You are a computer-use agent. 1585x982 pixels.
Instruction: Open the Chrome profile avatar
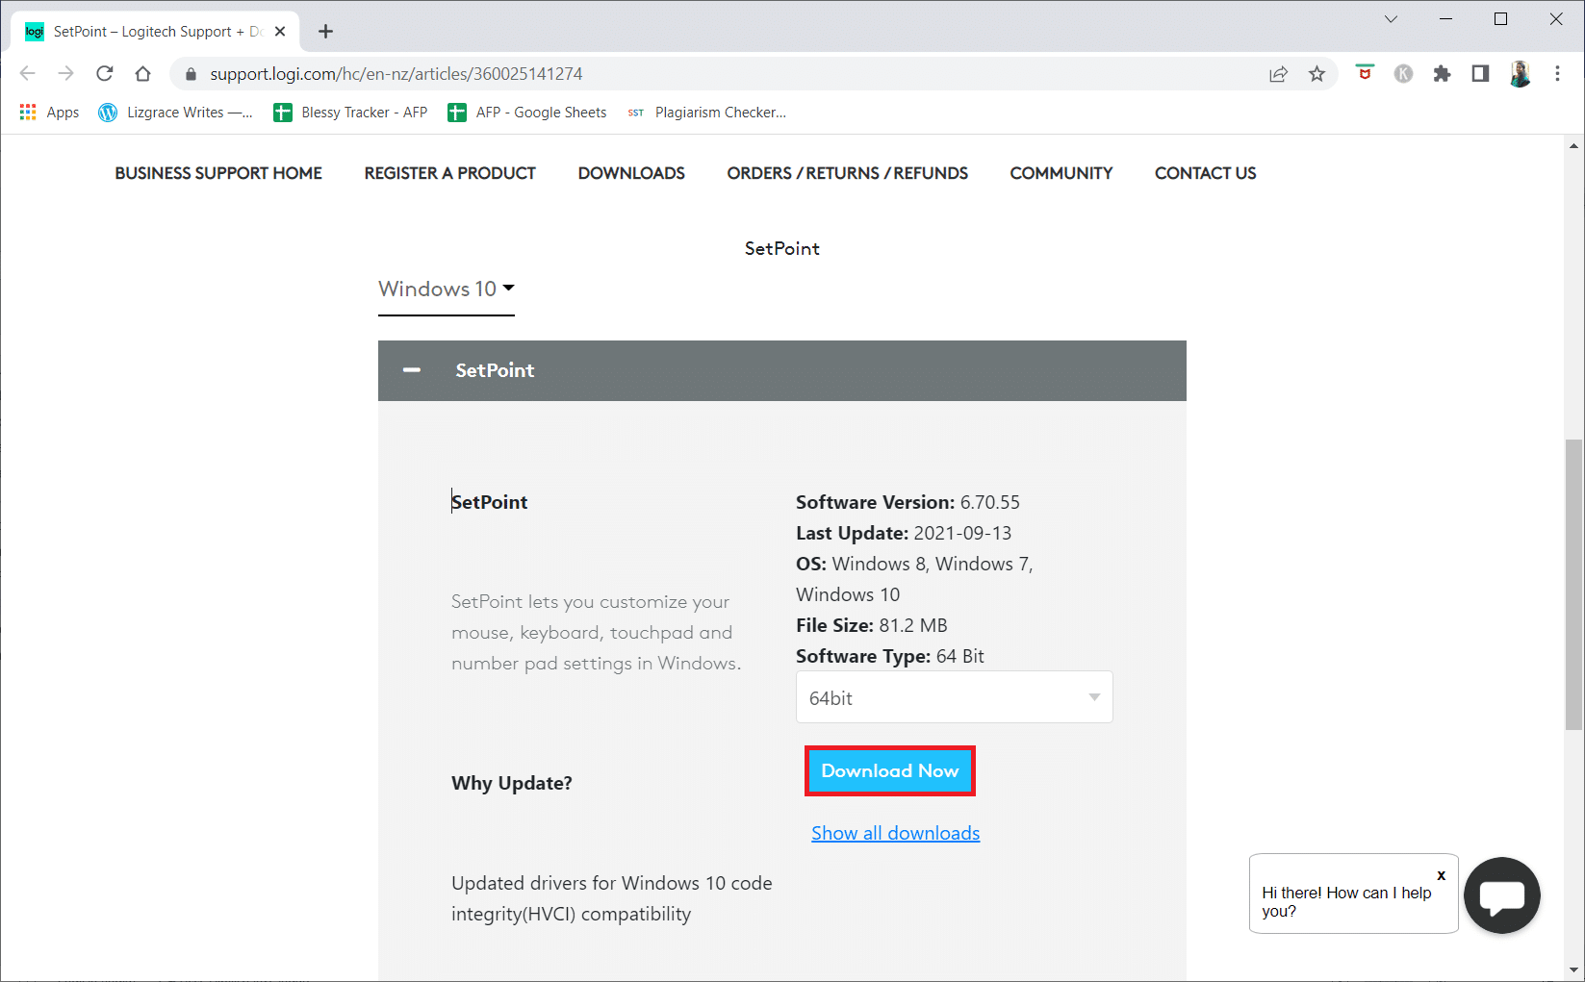(x=1520, y=74)
